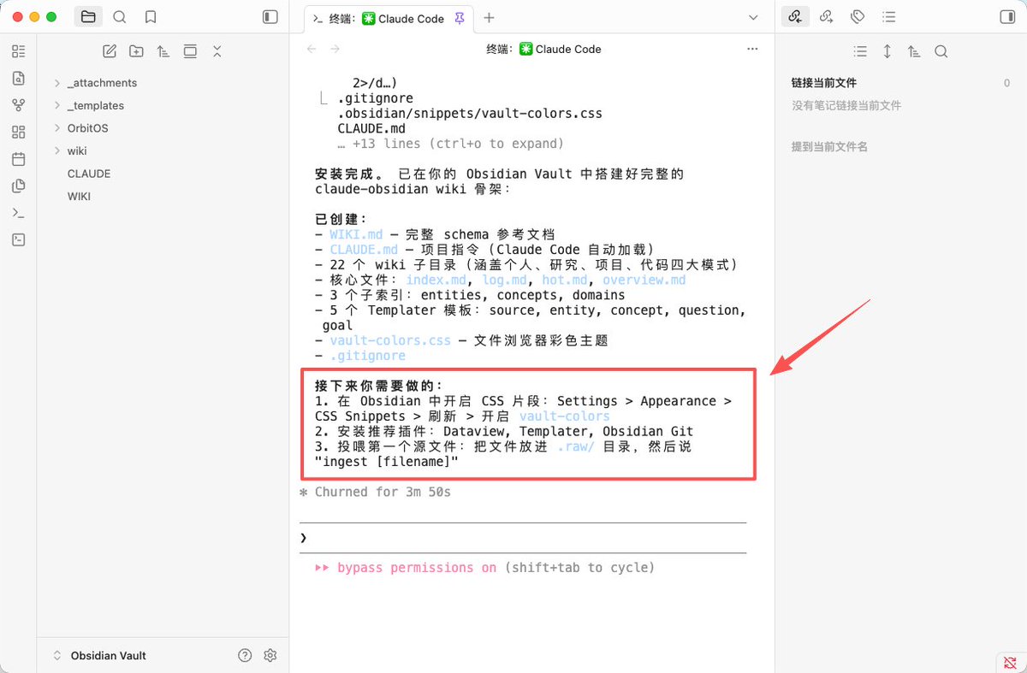Toggle collapse results in backlinks pane

click(860, 51)
